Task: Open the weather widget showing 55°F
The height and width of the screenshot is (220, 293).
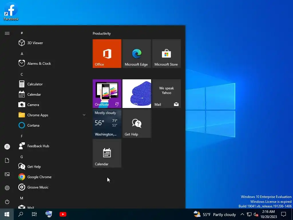Action: tap(215, 214)
